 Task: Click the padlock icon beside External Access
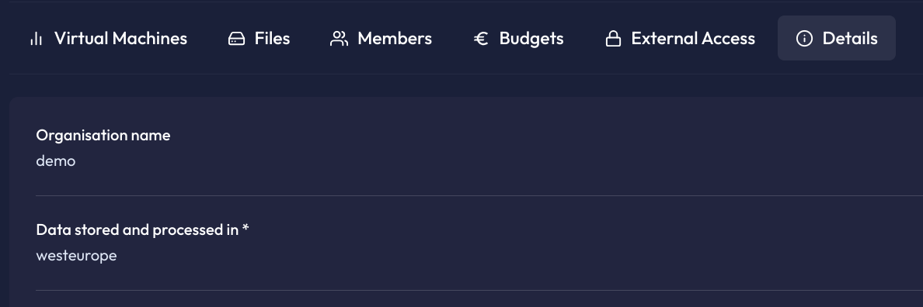[x=613, y=39]
